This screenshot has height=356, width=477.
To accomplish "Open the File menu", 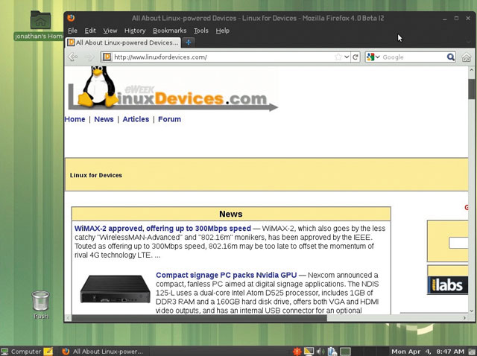I will [x=72, y=31].
